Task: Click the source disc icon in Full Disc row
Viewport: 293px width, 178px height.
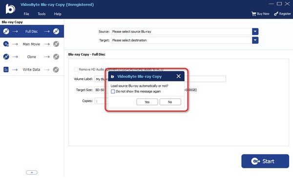Action: tap(6, 31)
